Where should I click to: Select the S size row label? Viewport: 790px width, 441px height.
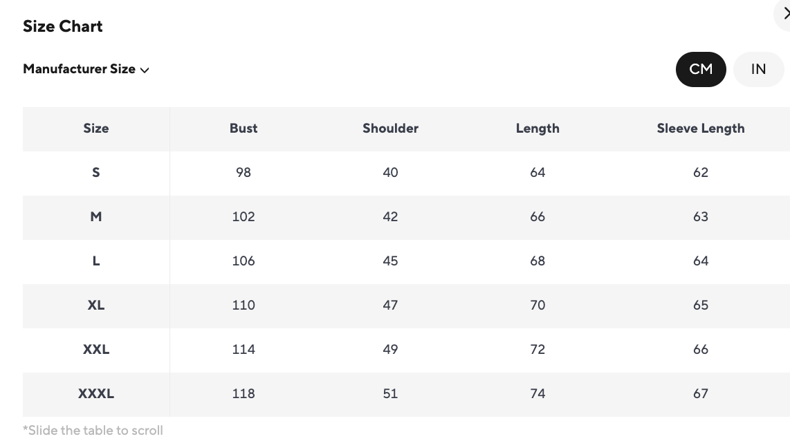point(96,173)
